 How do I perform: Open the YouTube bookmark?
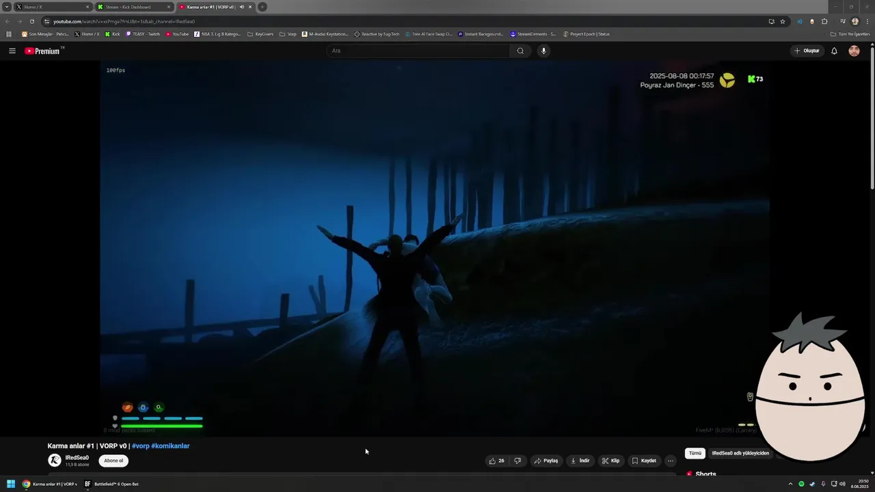click(x=177, y=33)
